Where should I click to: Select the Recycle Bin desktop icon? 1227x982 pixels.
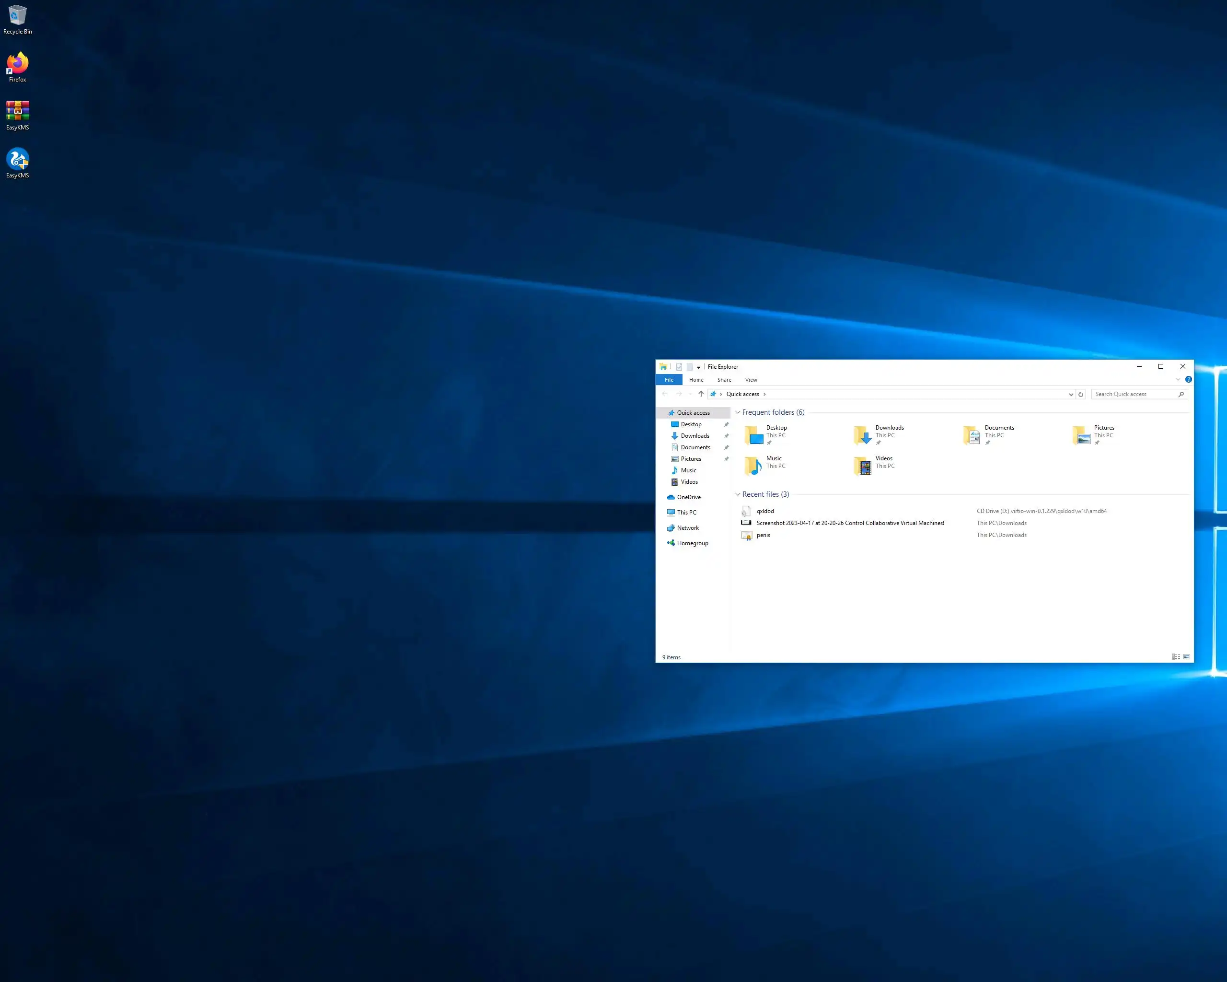coord(17,19)
